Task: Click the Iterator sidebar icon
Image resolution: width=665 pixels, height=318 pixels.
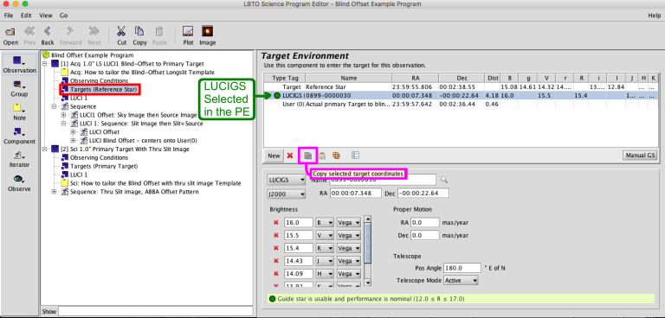Action: (19, 156)
